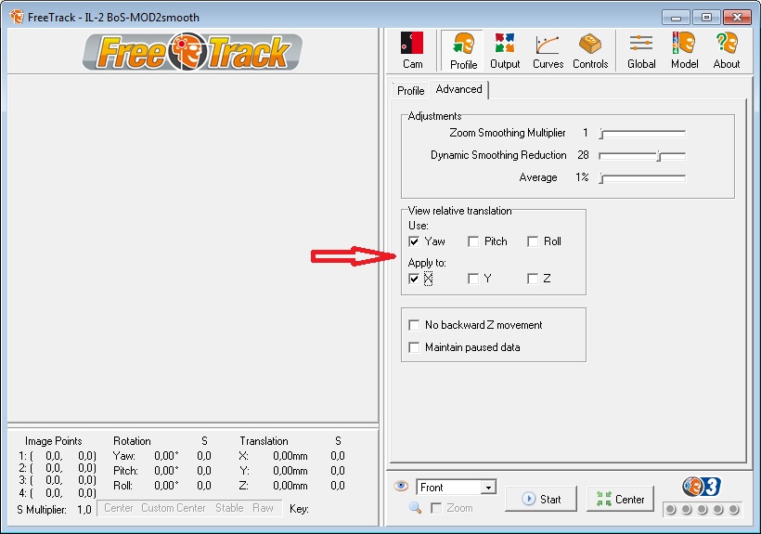The image size is (761, 534).
Task: Open the Model setup icon
Action: click(684, 50)
